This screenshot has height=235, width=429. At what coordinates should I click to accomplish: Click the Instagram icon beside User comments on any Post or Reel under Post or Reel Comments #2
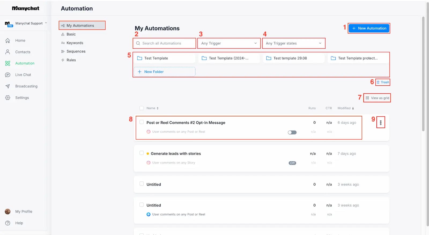(149, 132)
